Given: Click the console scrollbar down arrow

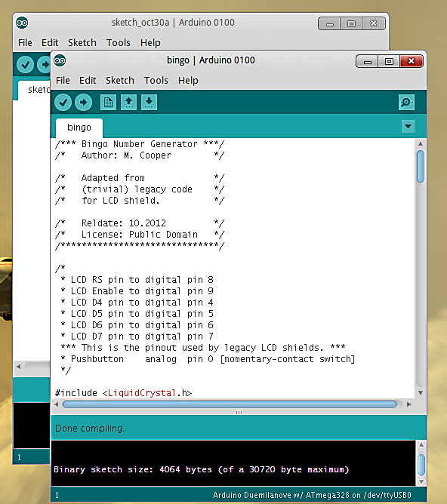Looking at the screenshot, I should click(421, 481).
